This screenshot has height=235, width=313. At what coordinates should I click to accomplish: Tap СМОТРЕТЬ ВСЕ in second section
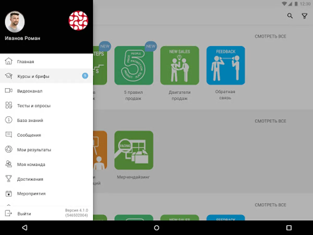tap(270, 121)
